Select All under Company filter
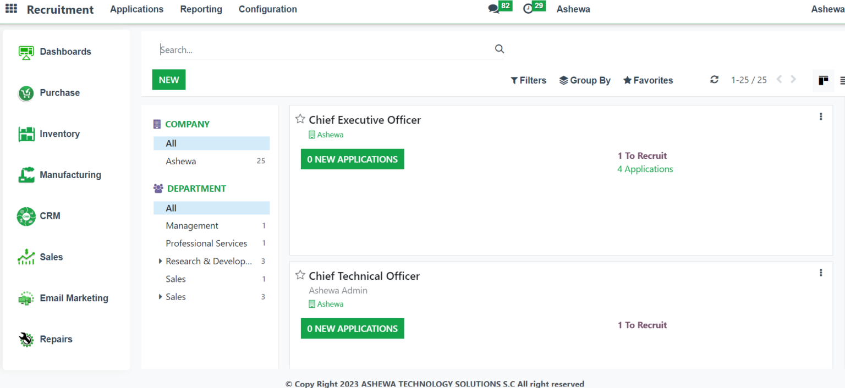The image size is (845, 388). [x=212, y=143]
